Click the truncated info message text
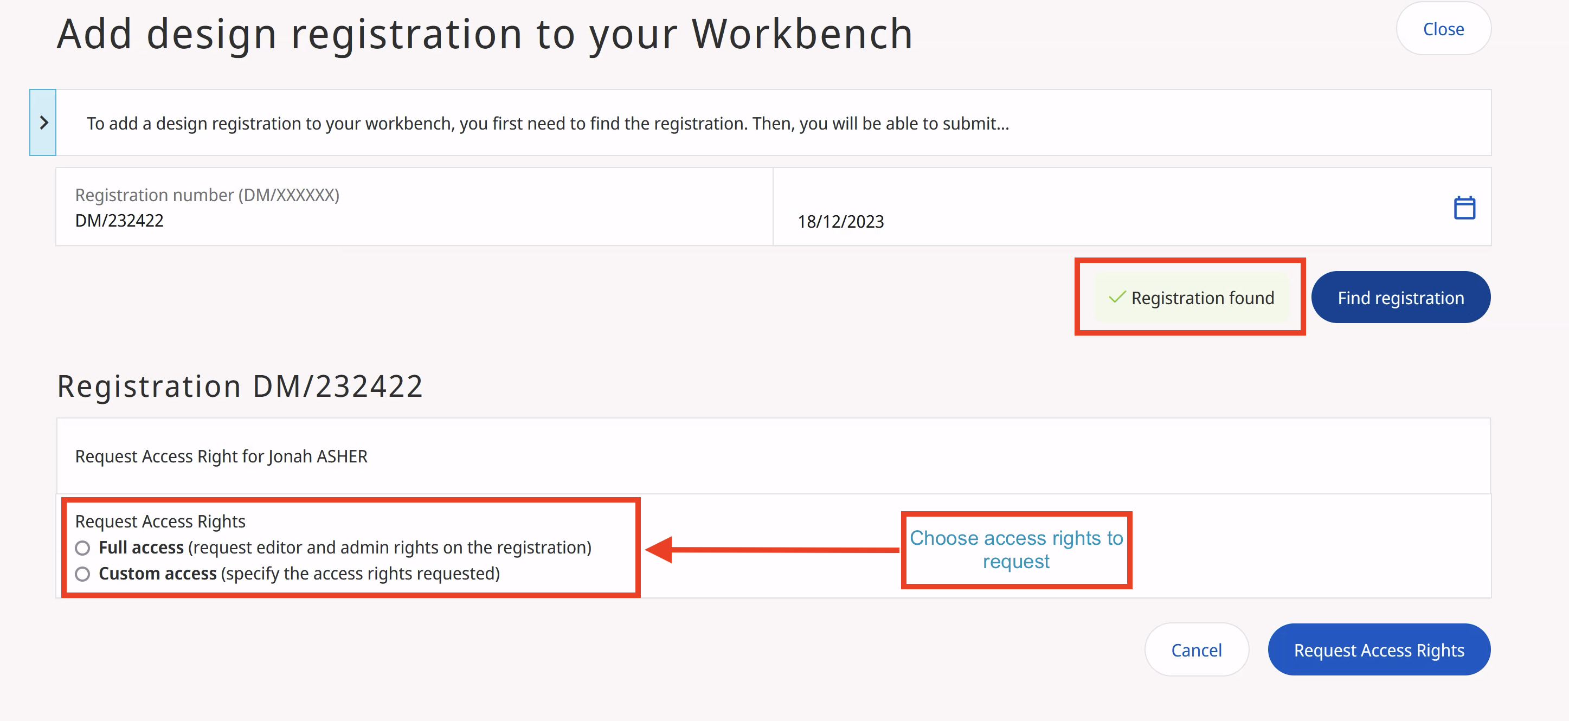The width and height of the screenshot is (1569, 721). (548, 124)
